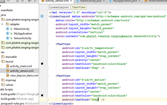The image size is (167, 105).
Task: Open the activity_main.xml file icon
Action: coord(8,66)
